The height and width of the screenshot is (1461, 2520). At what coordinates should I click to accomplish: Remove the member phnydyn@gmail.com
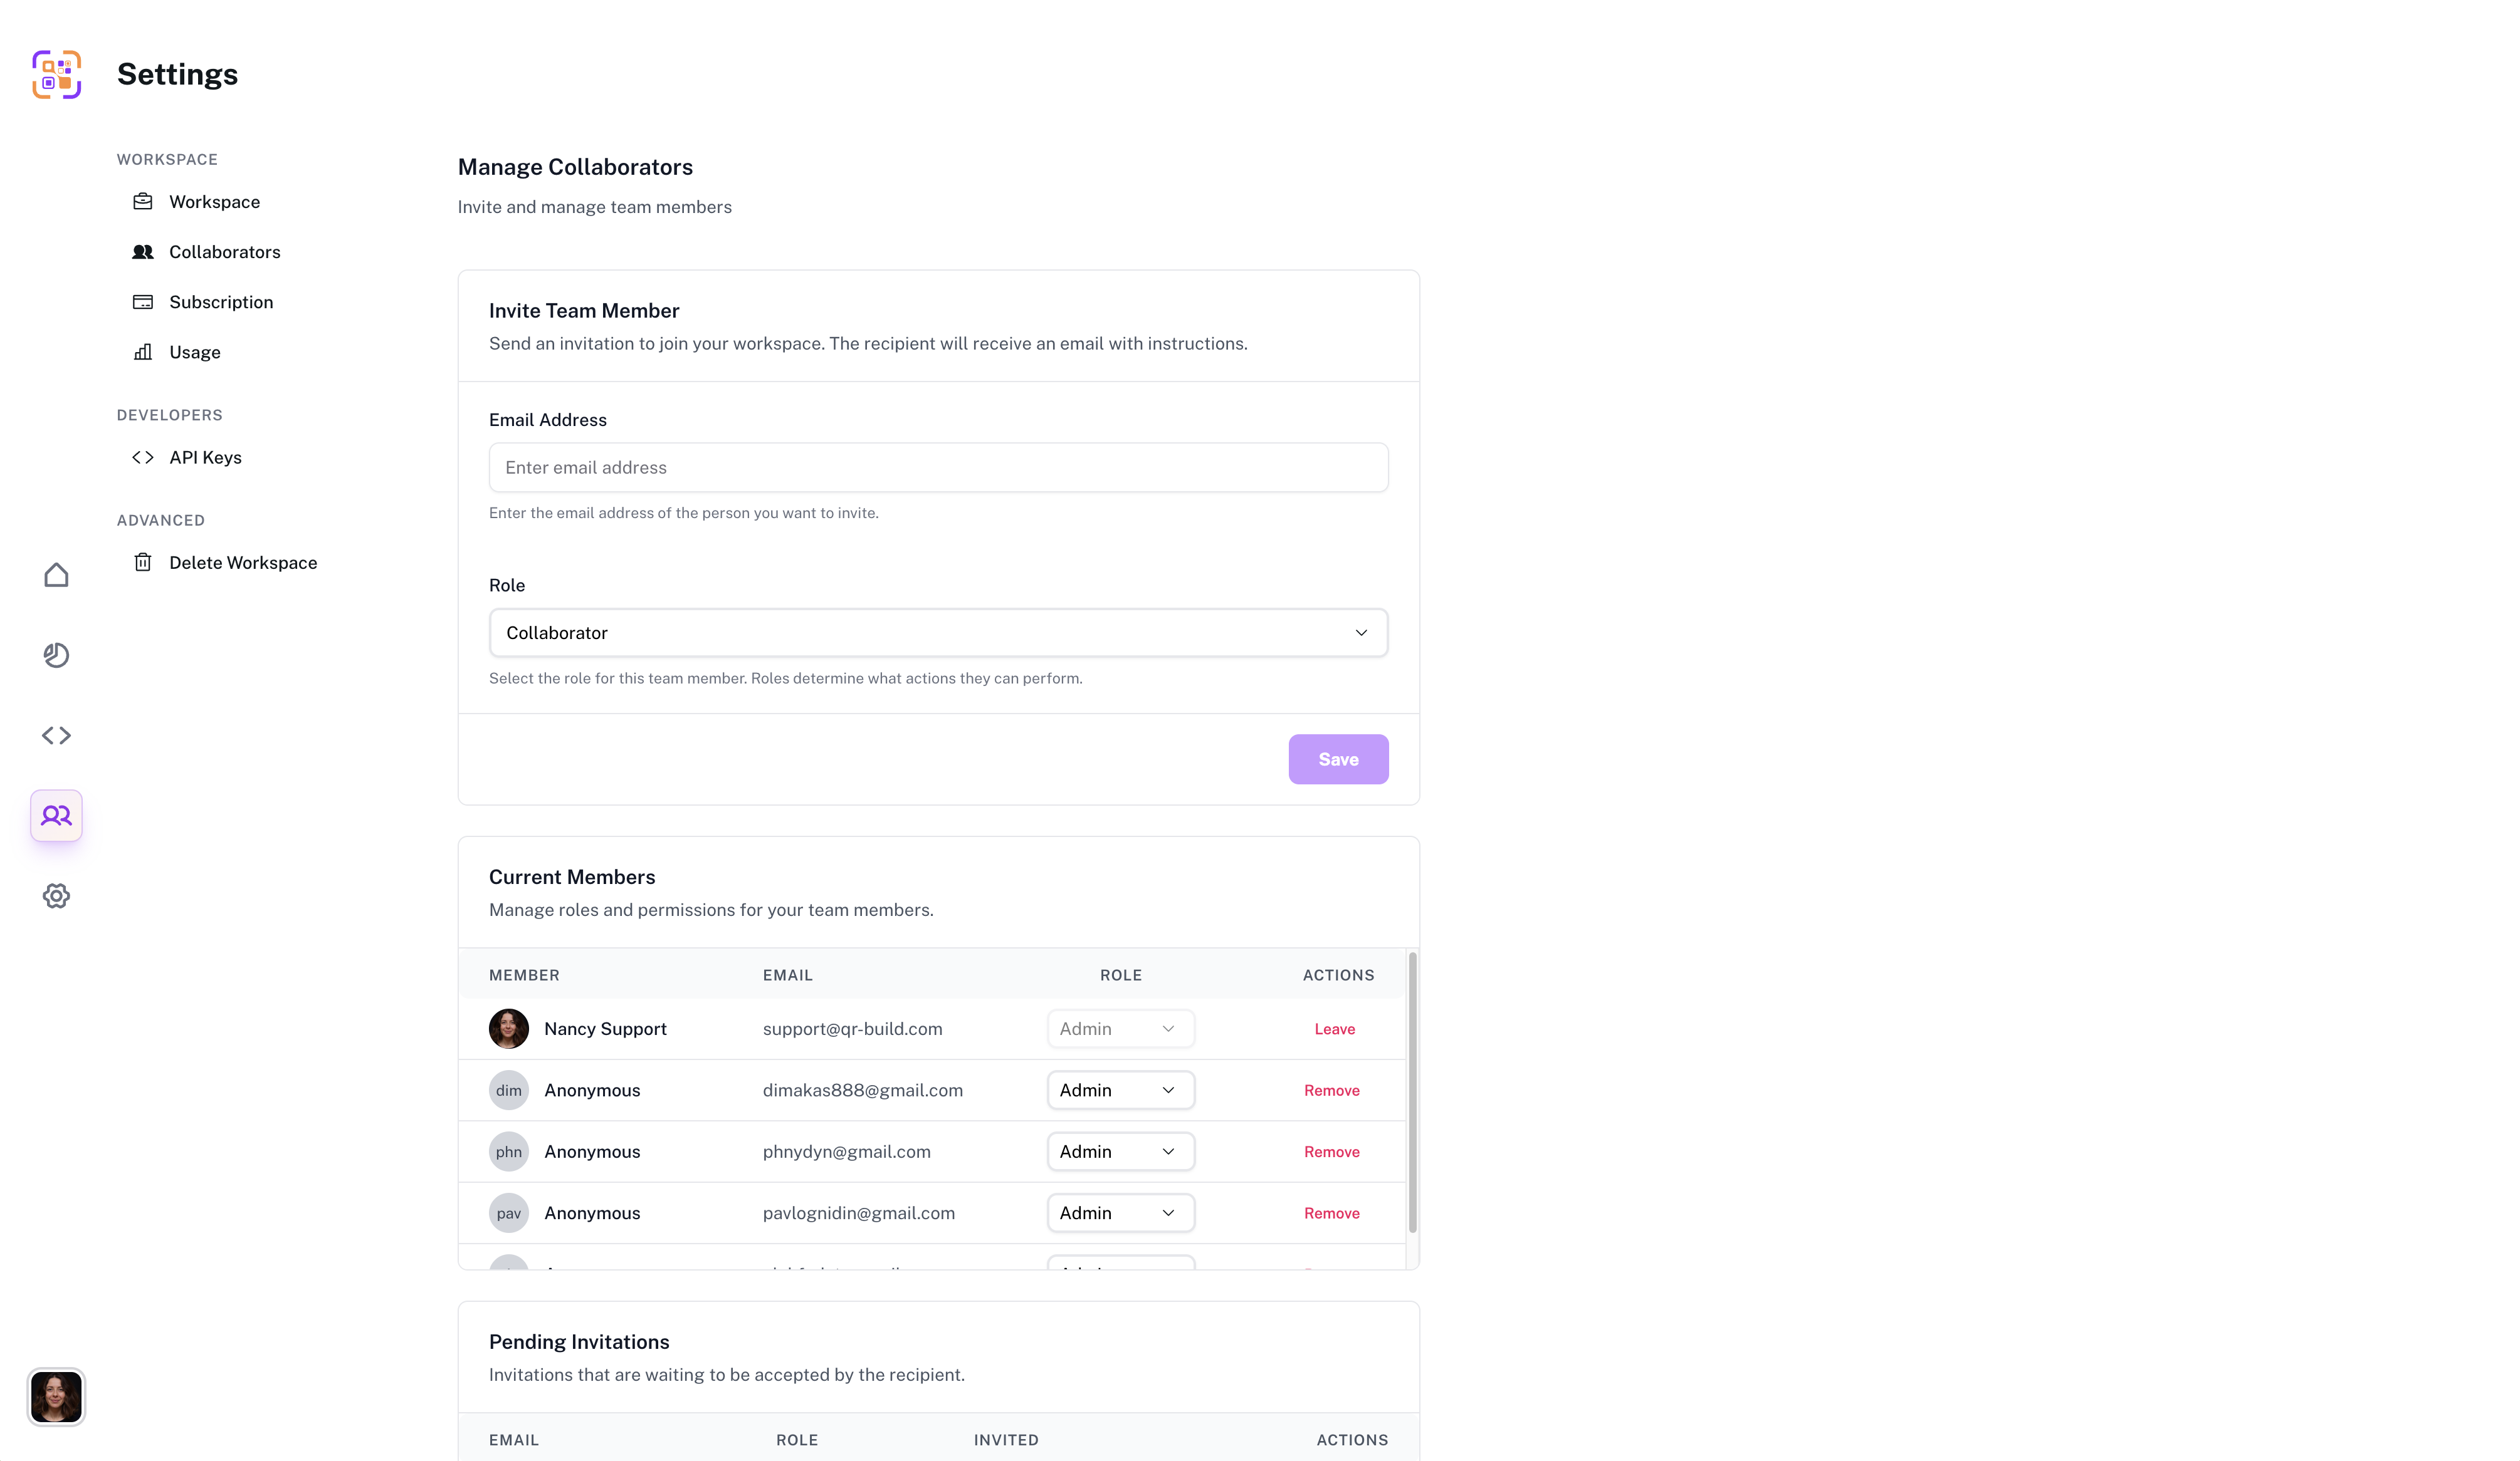[1331, 1152]
